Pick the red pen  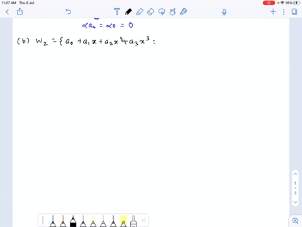pos(63,221)
